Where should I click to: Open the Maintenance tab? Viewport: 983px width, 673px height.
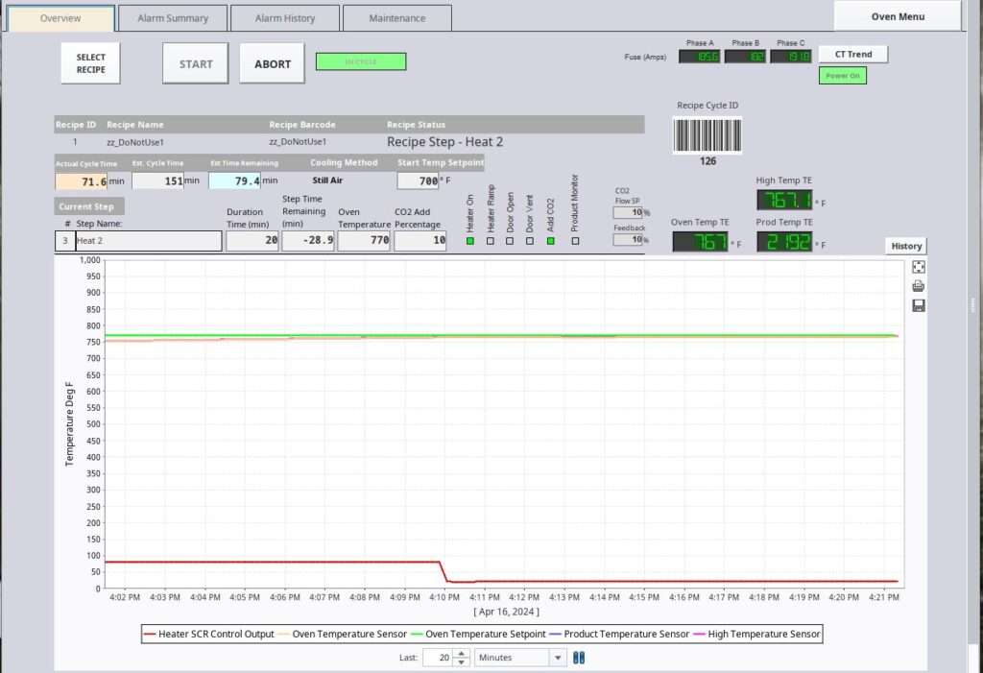[396, 18]
